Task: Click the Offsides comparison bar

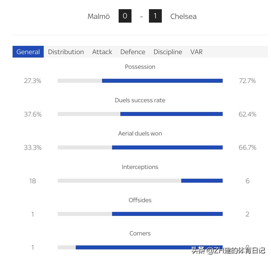Action: pyautogui.click(x=140, y=214)
